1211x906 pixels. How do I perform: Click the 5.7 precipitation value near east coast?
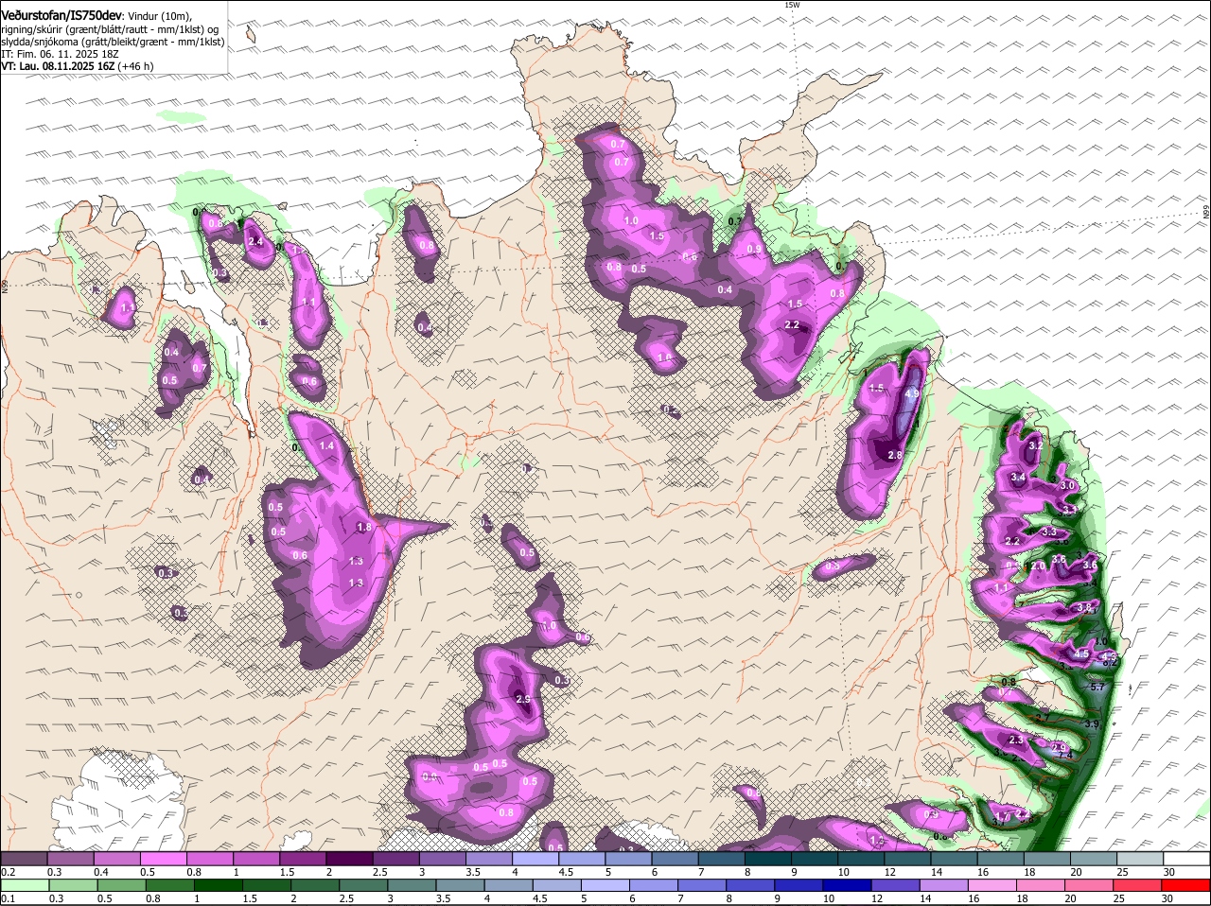pyautogui.click(x=1097, y=688)
